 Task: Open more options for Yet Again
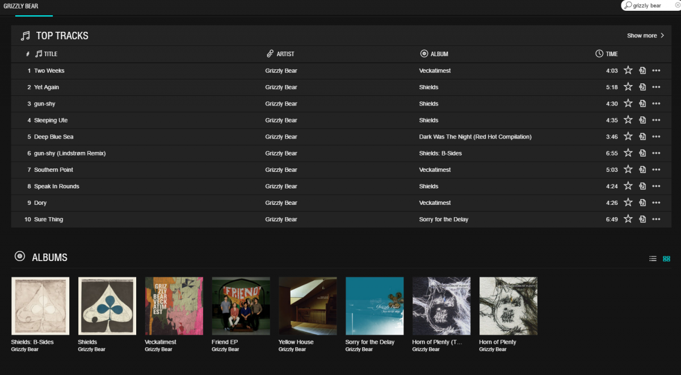(x=656, y=87)
